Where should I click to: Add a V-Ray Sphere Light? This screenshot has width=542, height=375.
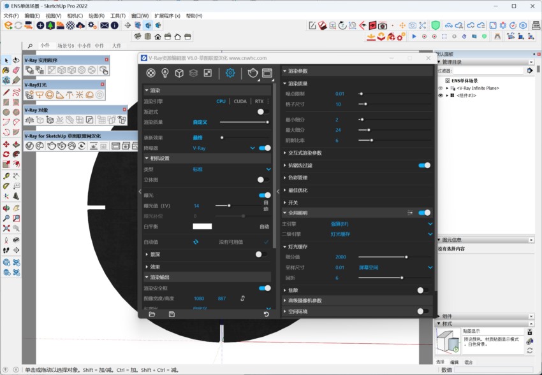pyautogui.click(x=50, y=94)
